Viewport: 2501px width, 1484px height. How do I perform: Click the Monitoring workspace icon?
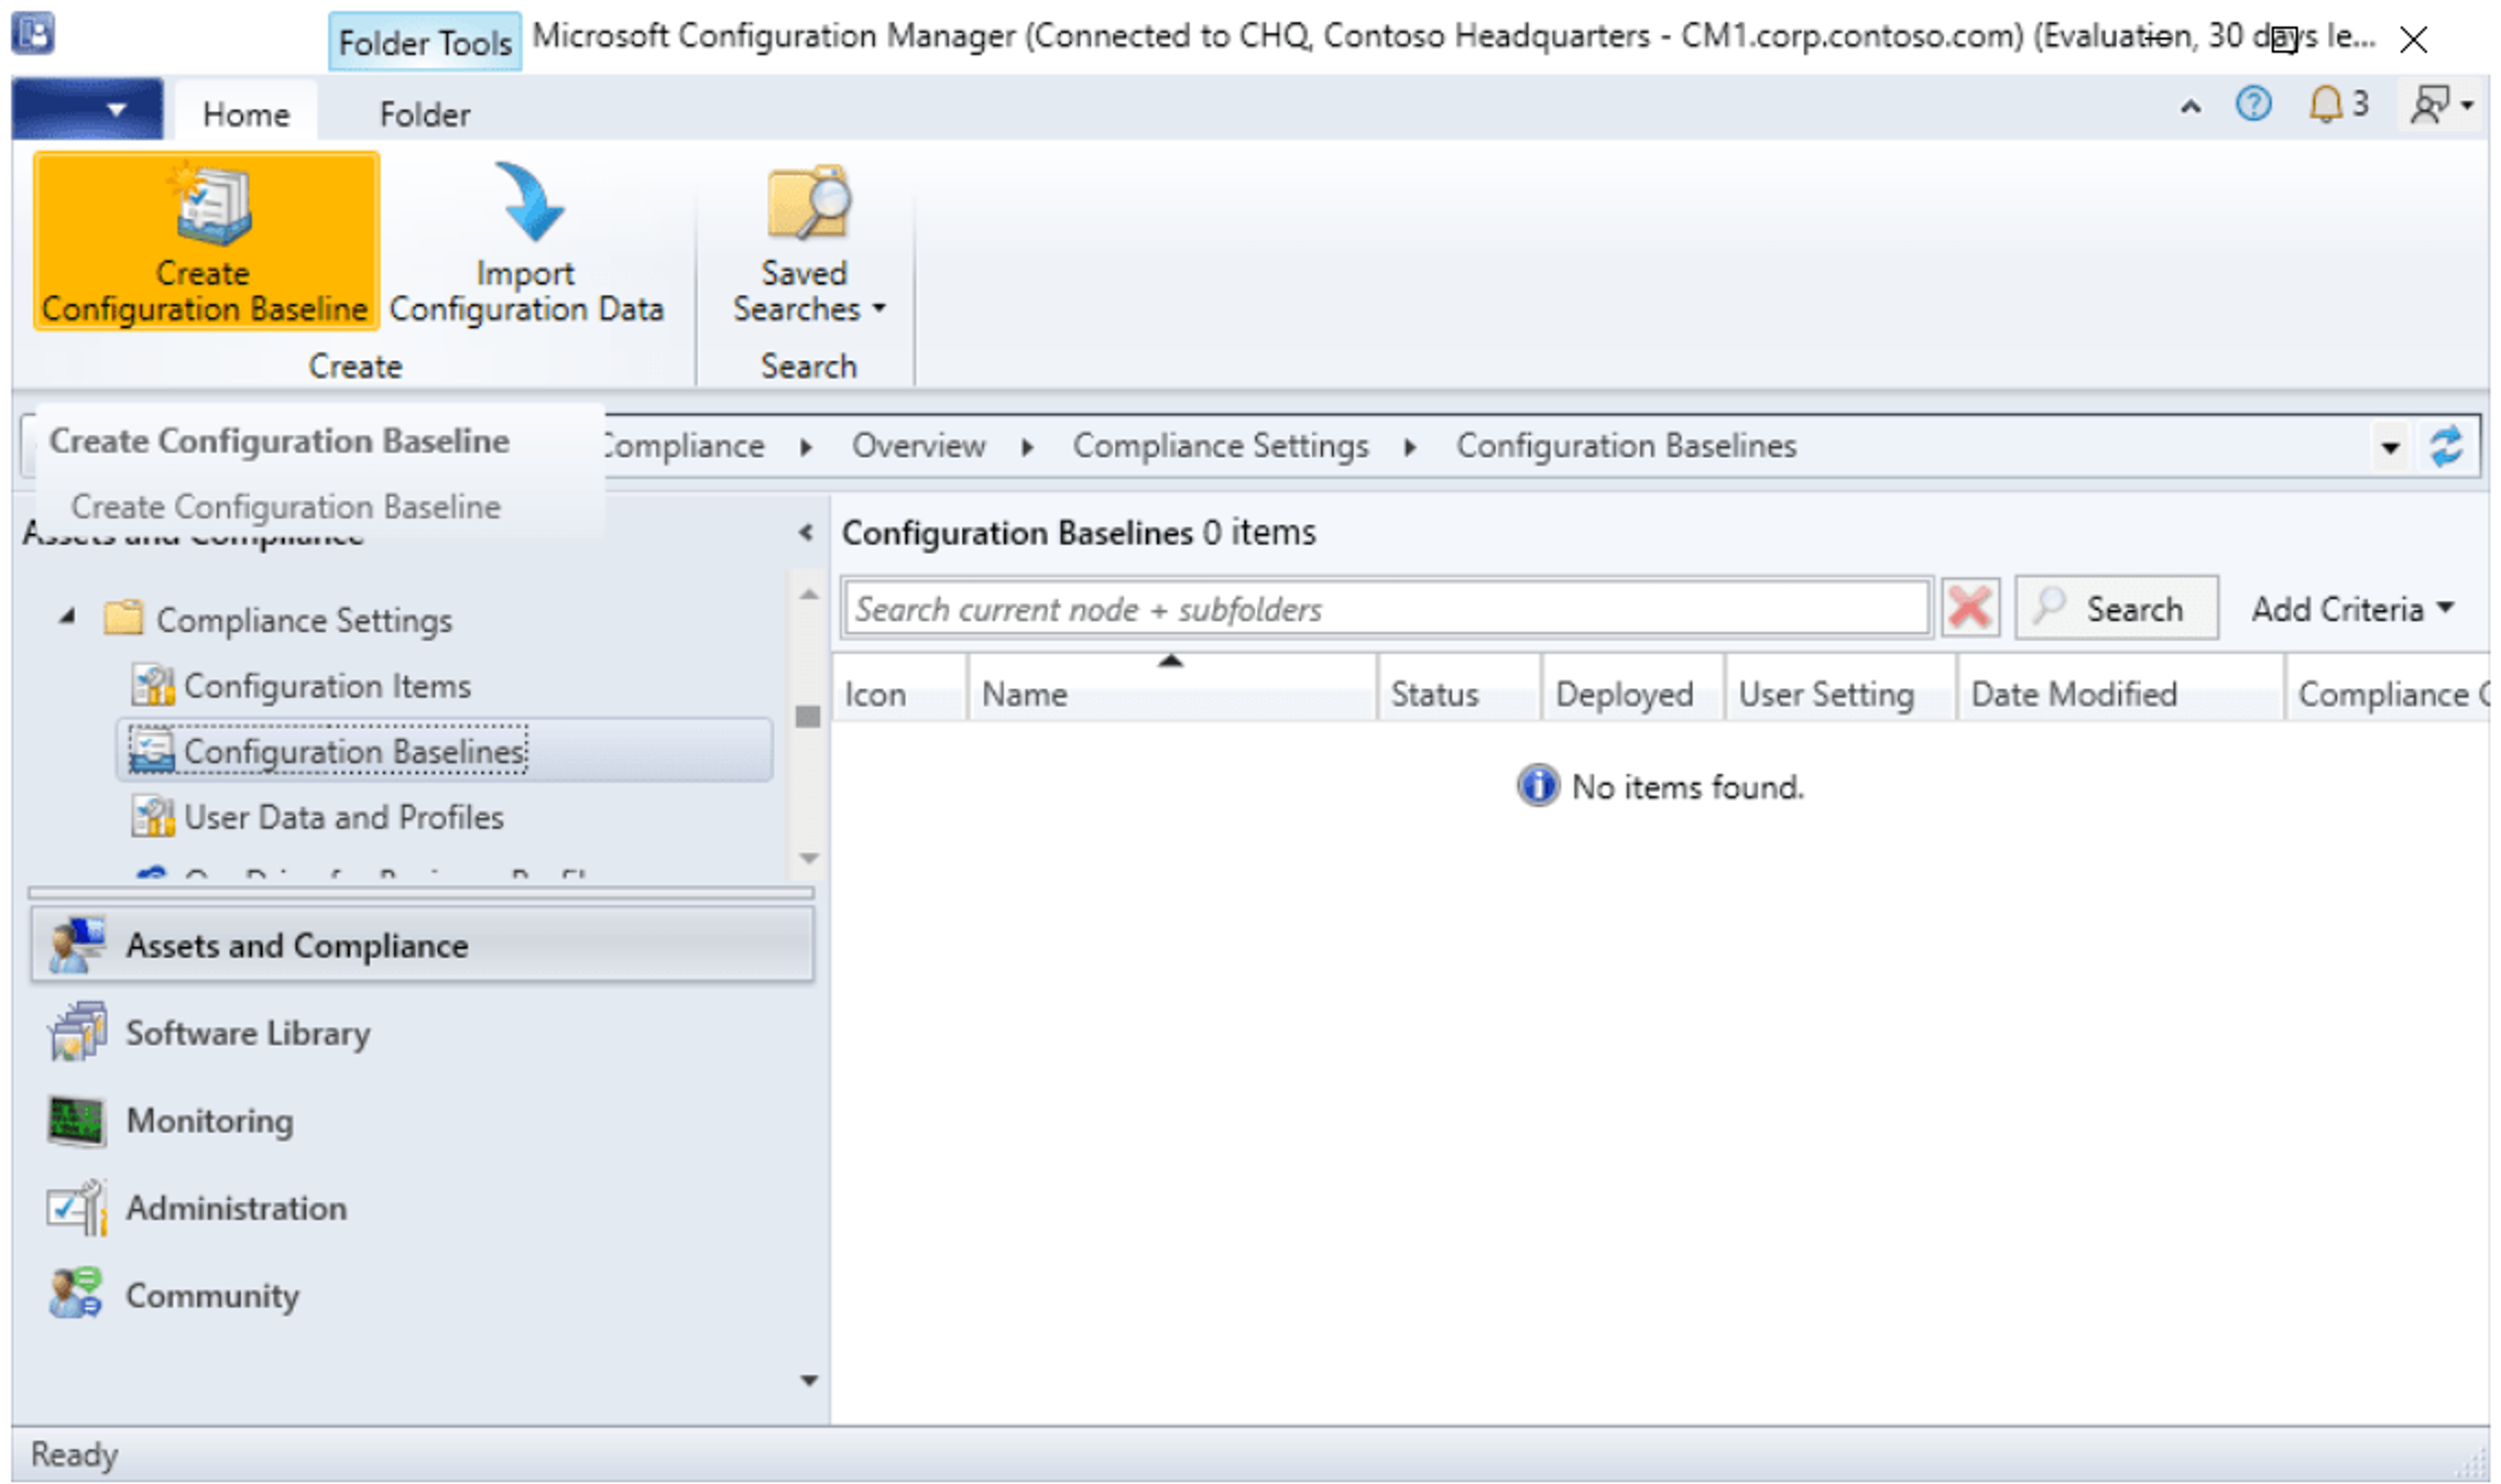[76, 1120]
